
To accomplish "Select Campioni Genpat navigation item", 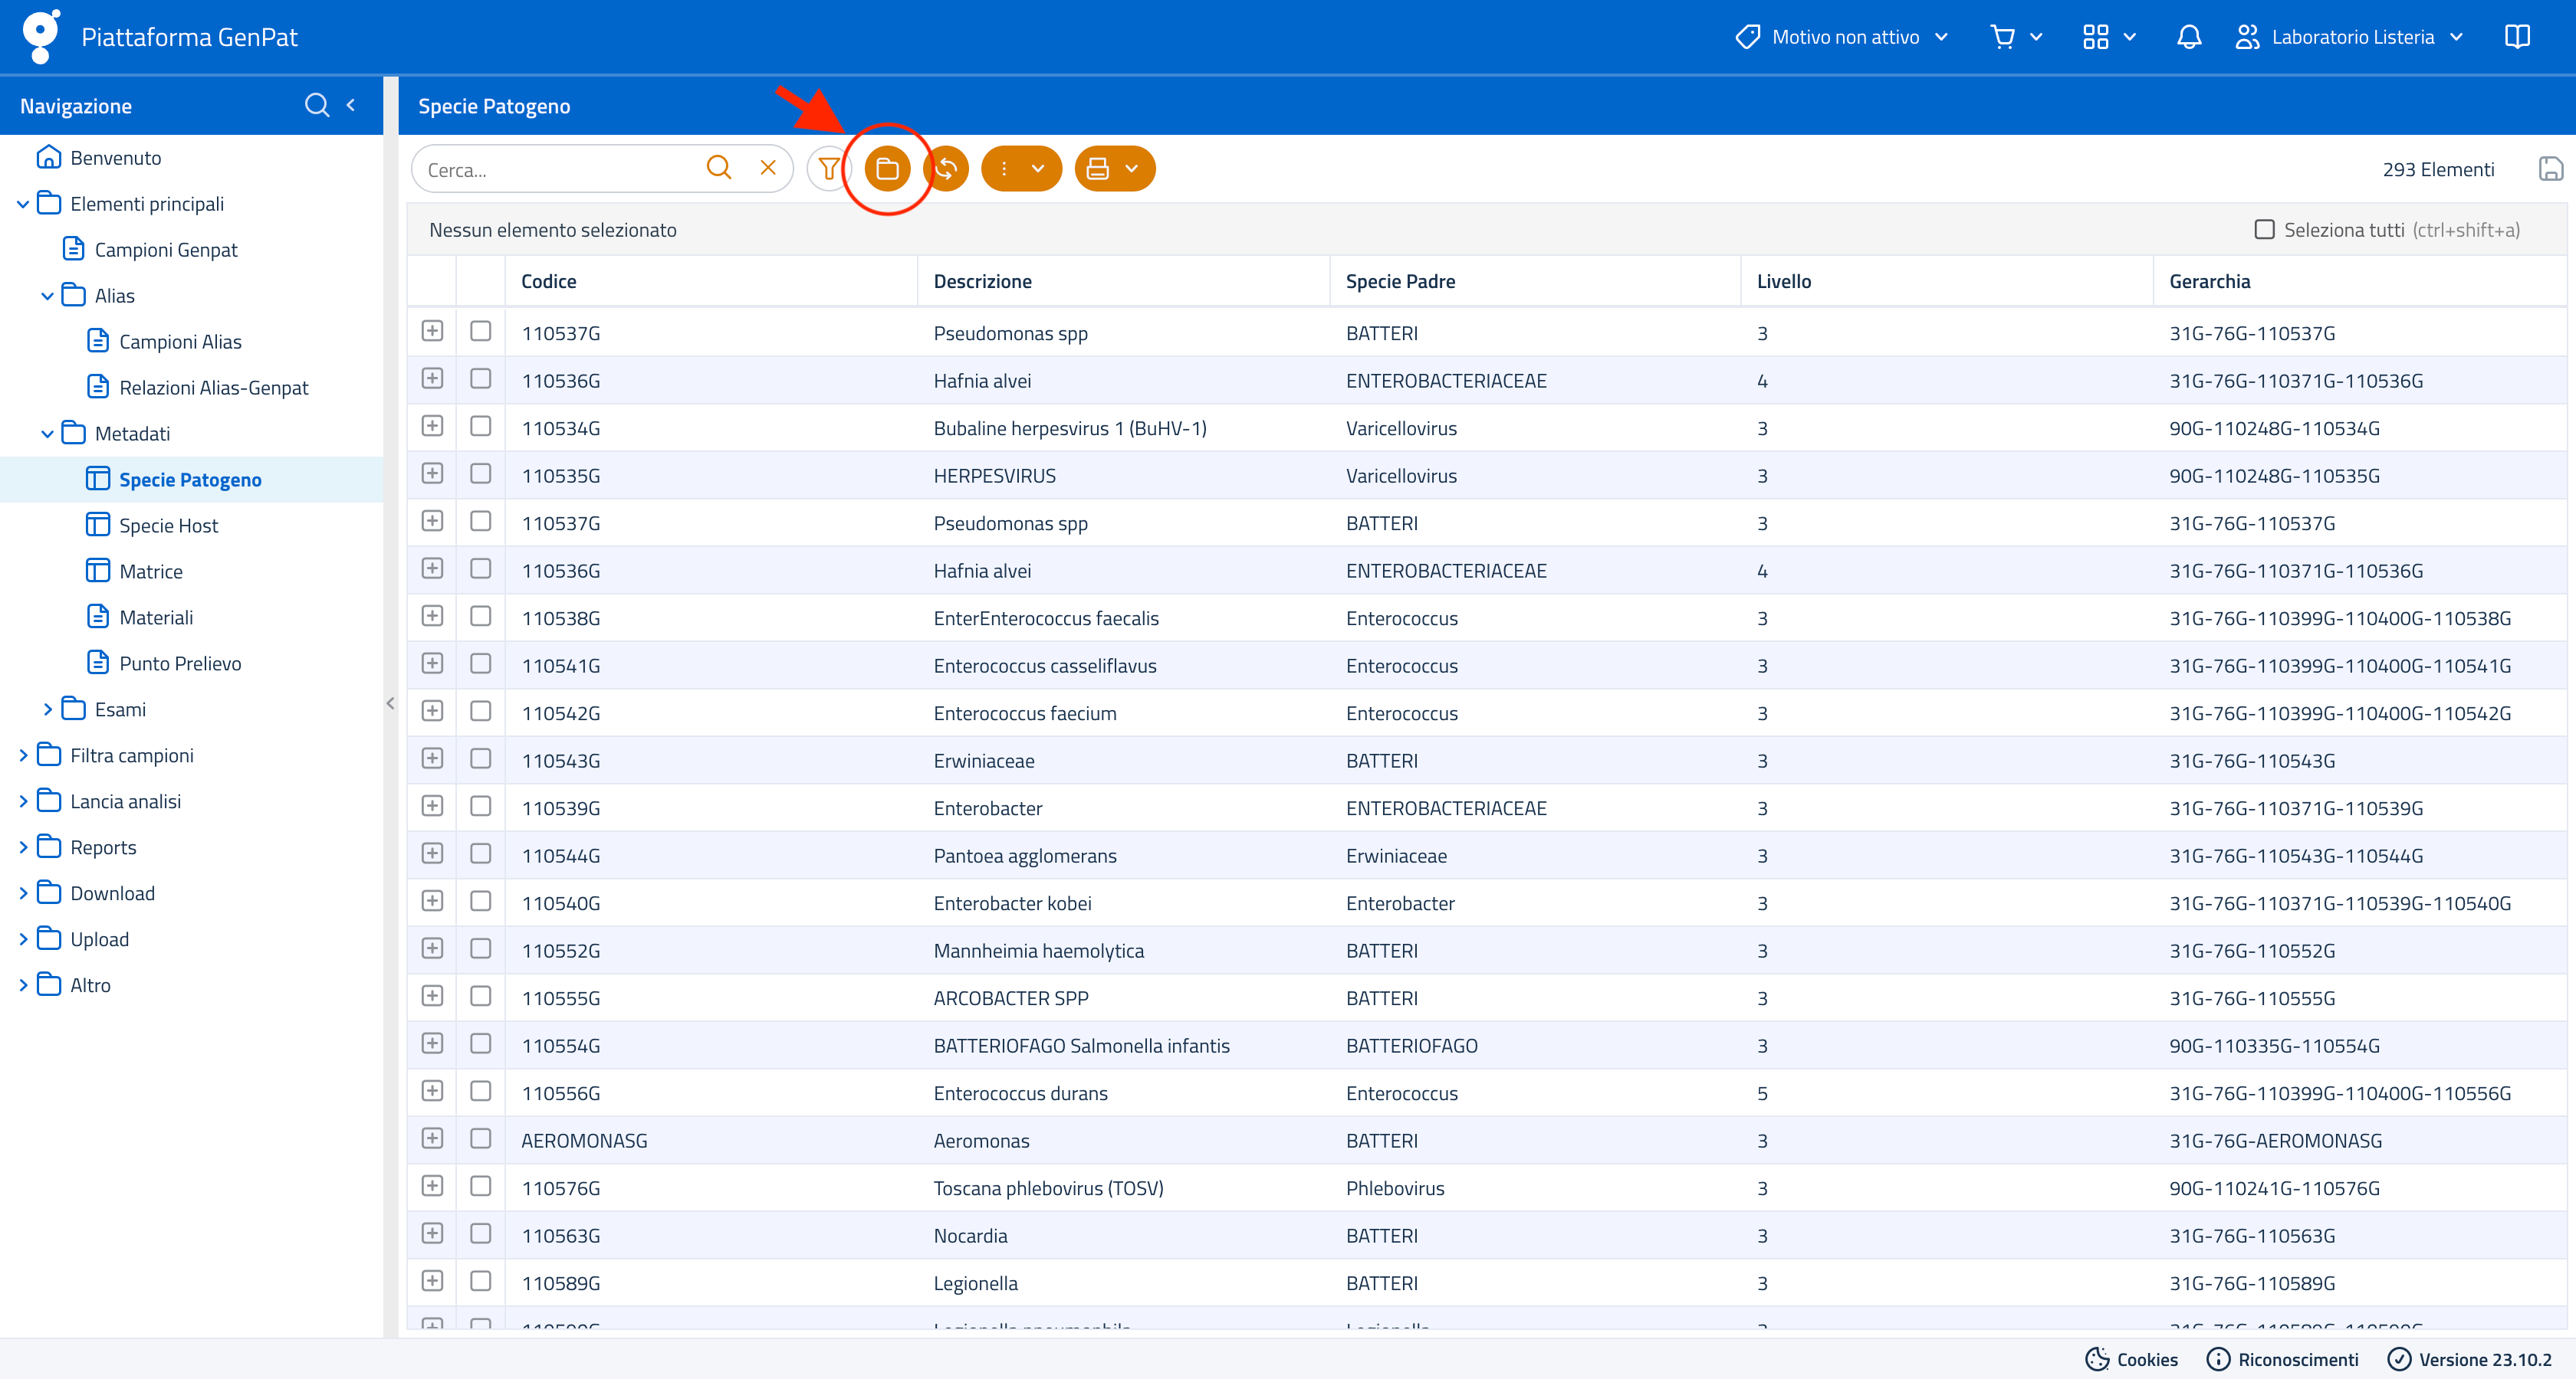I will pos(166,250).
